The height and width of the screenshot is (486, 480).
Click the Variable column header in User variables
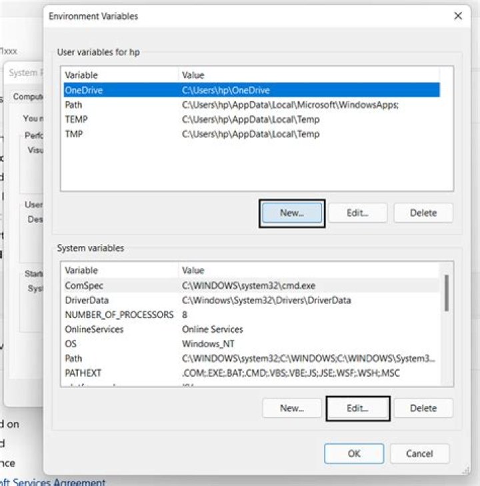click(x=120, y=75)
